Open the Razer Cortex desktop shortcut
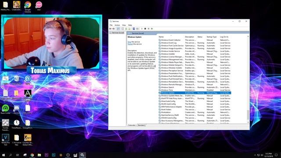281x158 pixels. coord(6,110)
